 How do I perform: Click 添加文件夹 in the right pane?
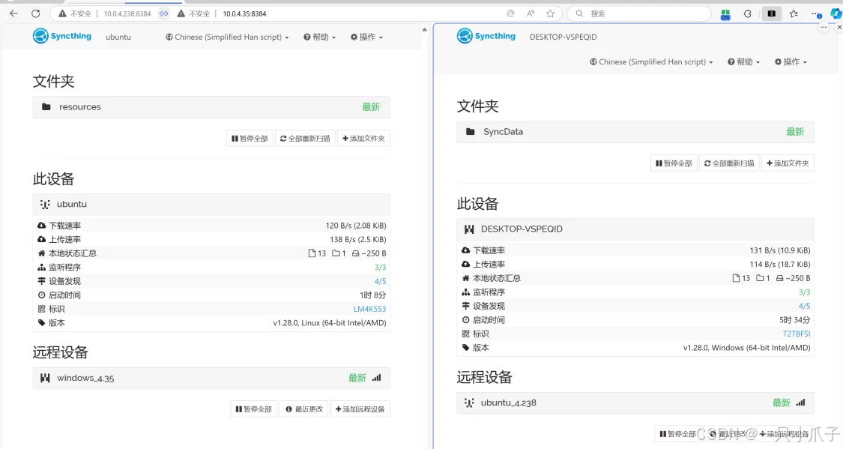[788, 163]
